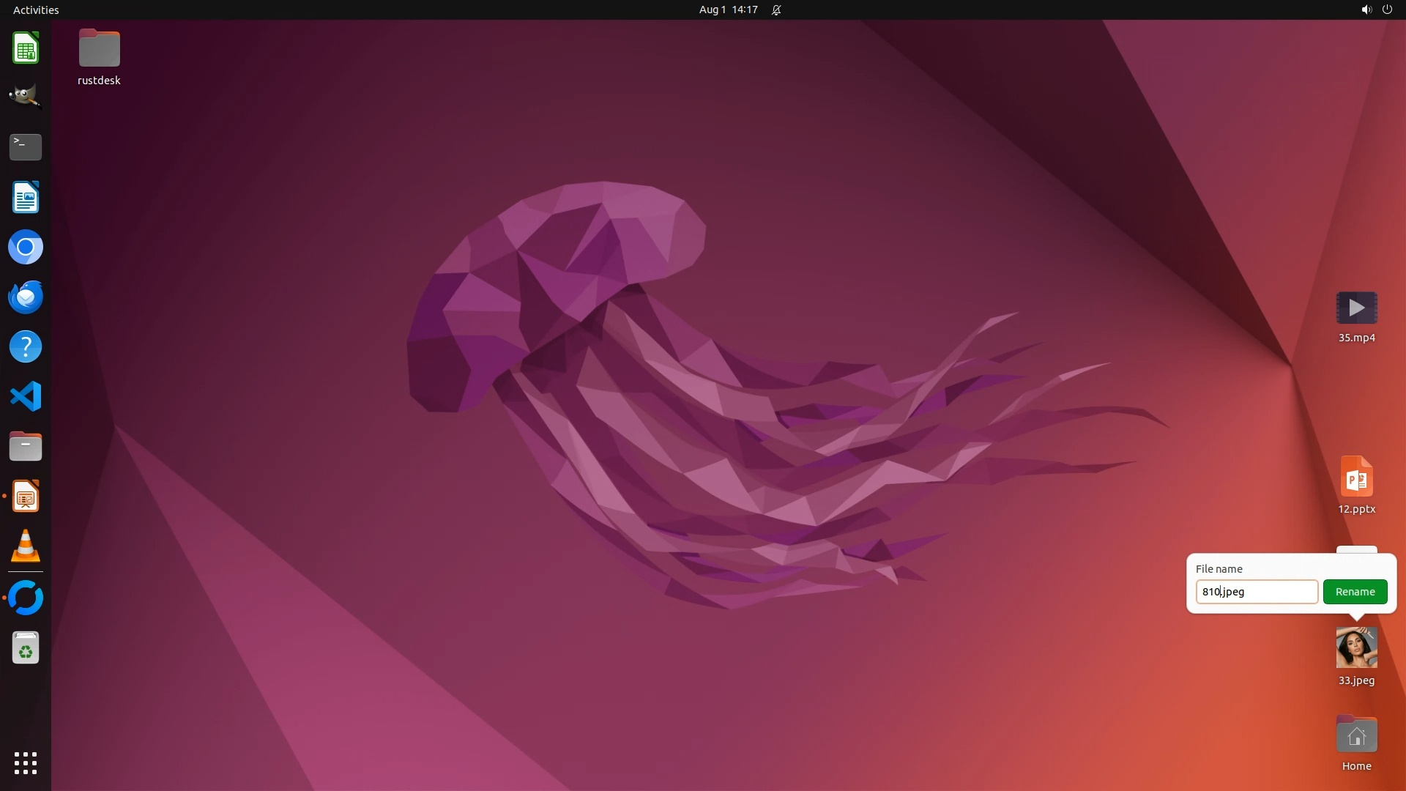This screenshot has height=791, width=1406.
Task: Click the green Rename button
Action: [1355, 592]
